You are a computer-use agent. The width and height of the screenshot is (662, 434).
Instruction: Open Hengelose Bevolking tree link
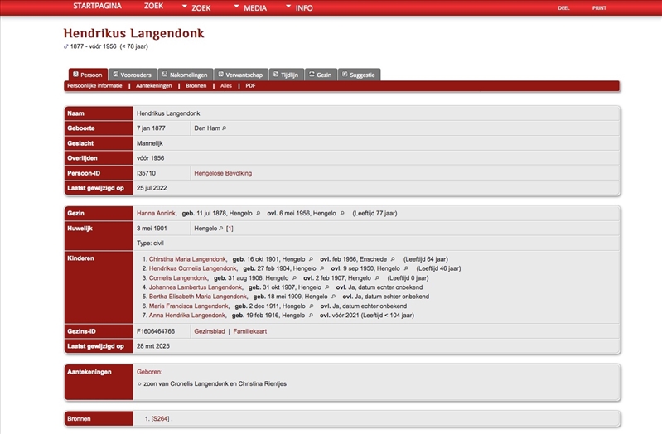click(223, 173)
